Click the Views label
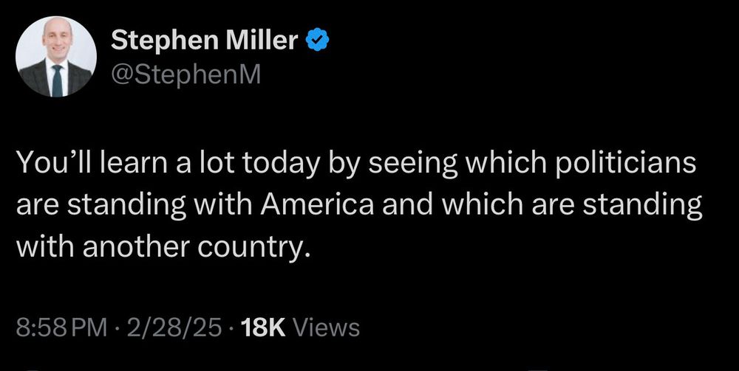The width and height of the screenshot is (739, 371). click(x=327, y=327)
